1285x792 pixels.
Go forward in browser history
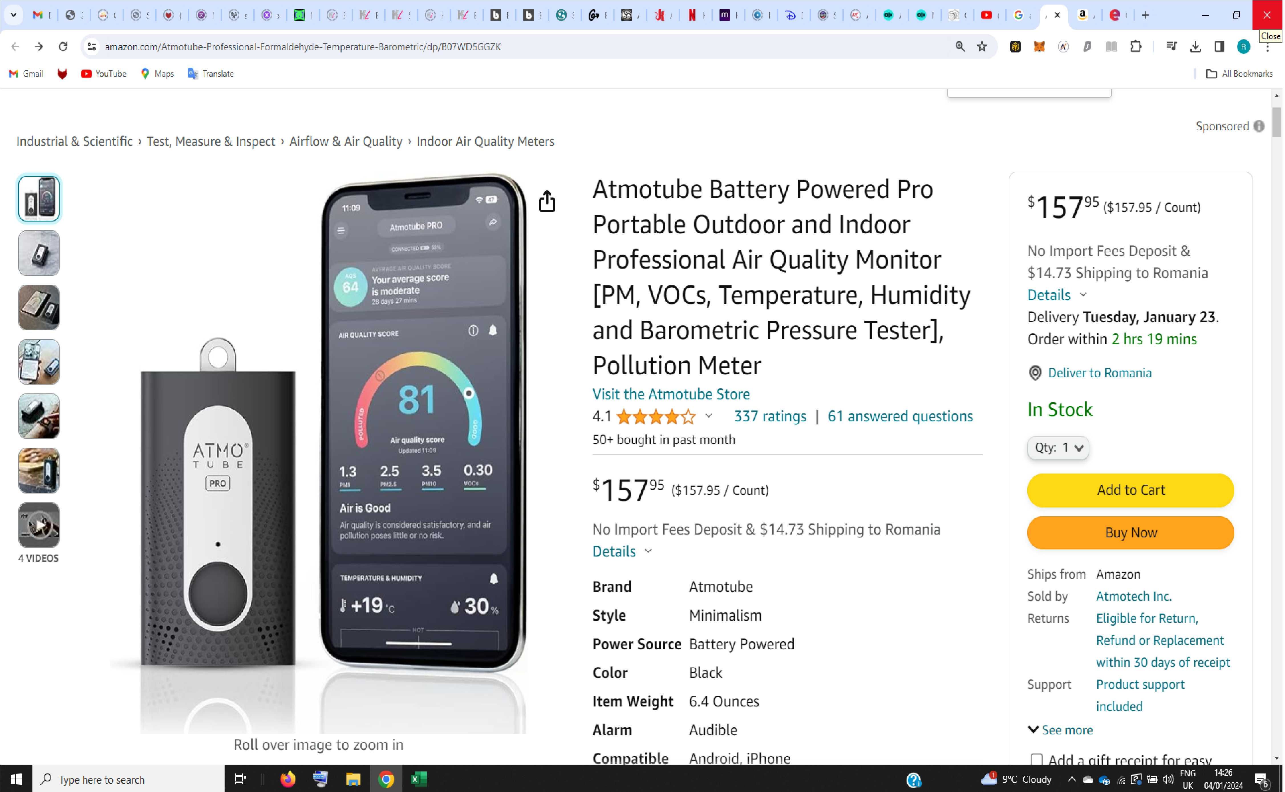[39, 47]
